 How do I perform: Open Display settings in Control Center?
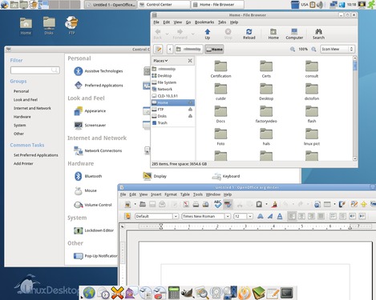click(x=155, y=176)
